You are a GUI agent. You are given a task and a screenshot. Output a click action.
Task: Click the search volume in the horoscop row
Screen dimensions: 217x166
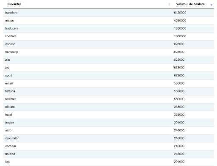pyautogui.click(x=179, y=52)
